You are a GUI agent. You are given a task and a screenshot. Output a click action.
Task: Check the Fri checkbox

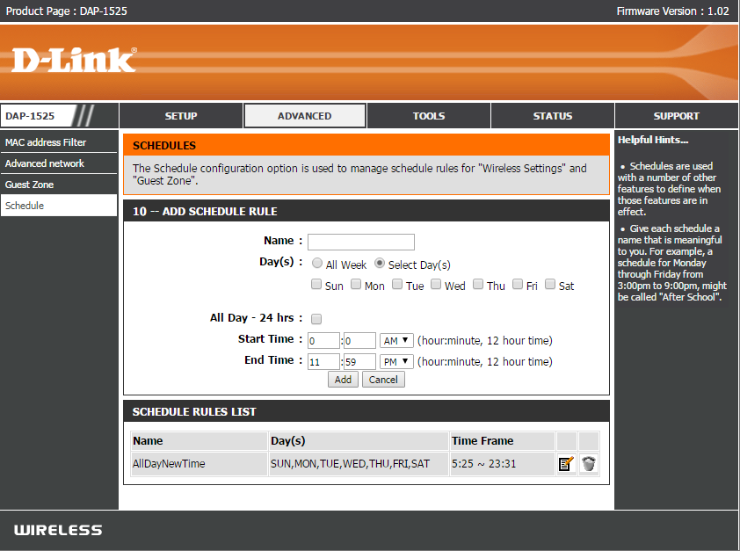[x=518, y=284]
